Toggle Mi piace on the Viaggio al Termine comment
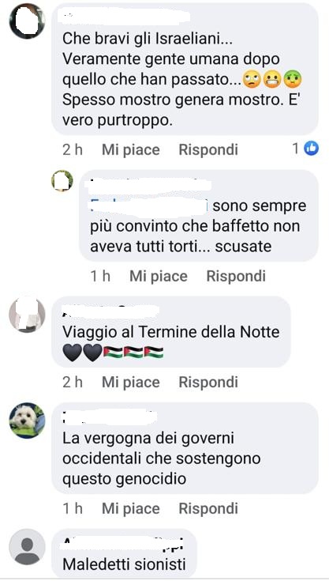Image resolution: width=329 pixels, height=581 pixels. (x=130, y=382)
